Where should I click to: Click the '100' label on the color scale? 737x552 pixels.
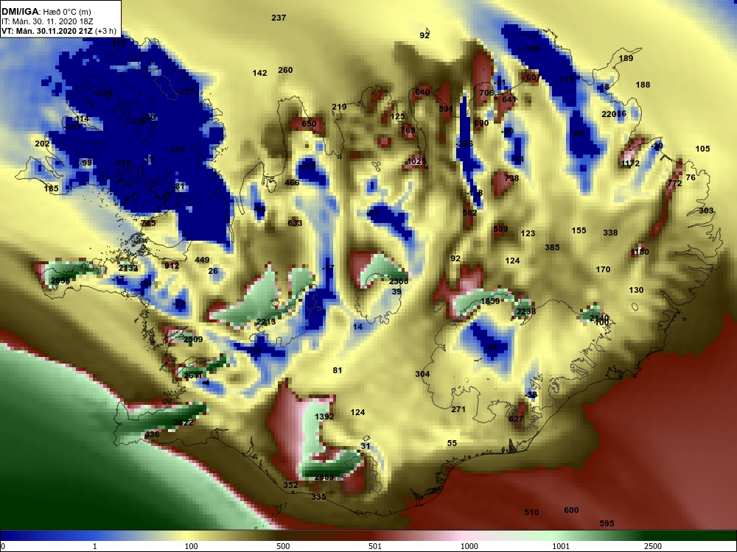pyautogui.click(x=192, y=546)
